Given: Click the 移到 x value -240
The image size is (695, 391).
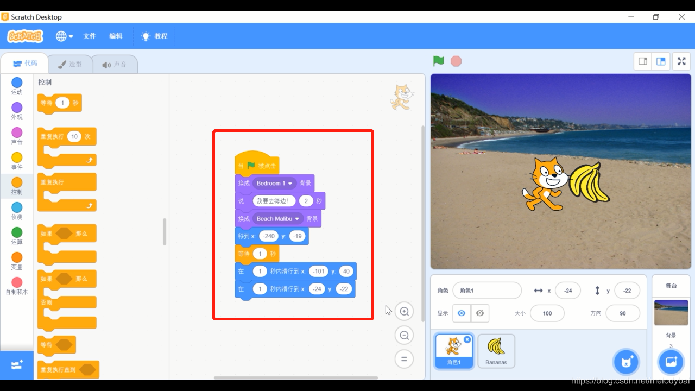Looking at the screenshot, I should click(269, 236).
